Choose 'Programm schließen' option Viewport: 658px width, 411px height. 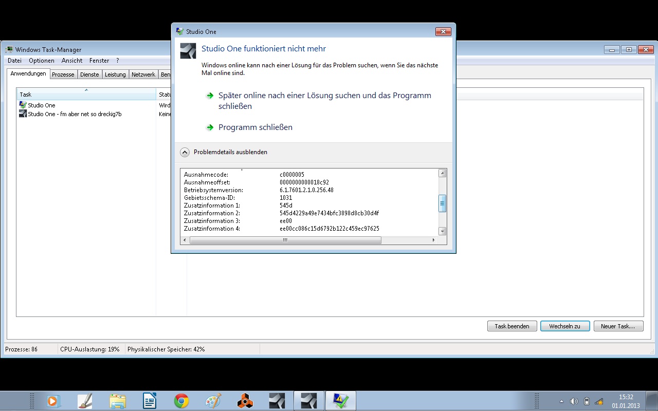coord(255,127)
